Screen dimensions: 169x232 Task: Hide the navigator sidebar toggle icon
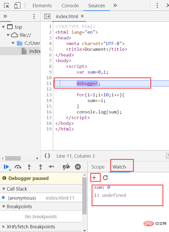pyautogui.click(x=47, y=16)
